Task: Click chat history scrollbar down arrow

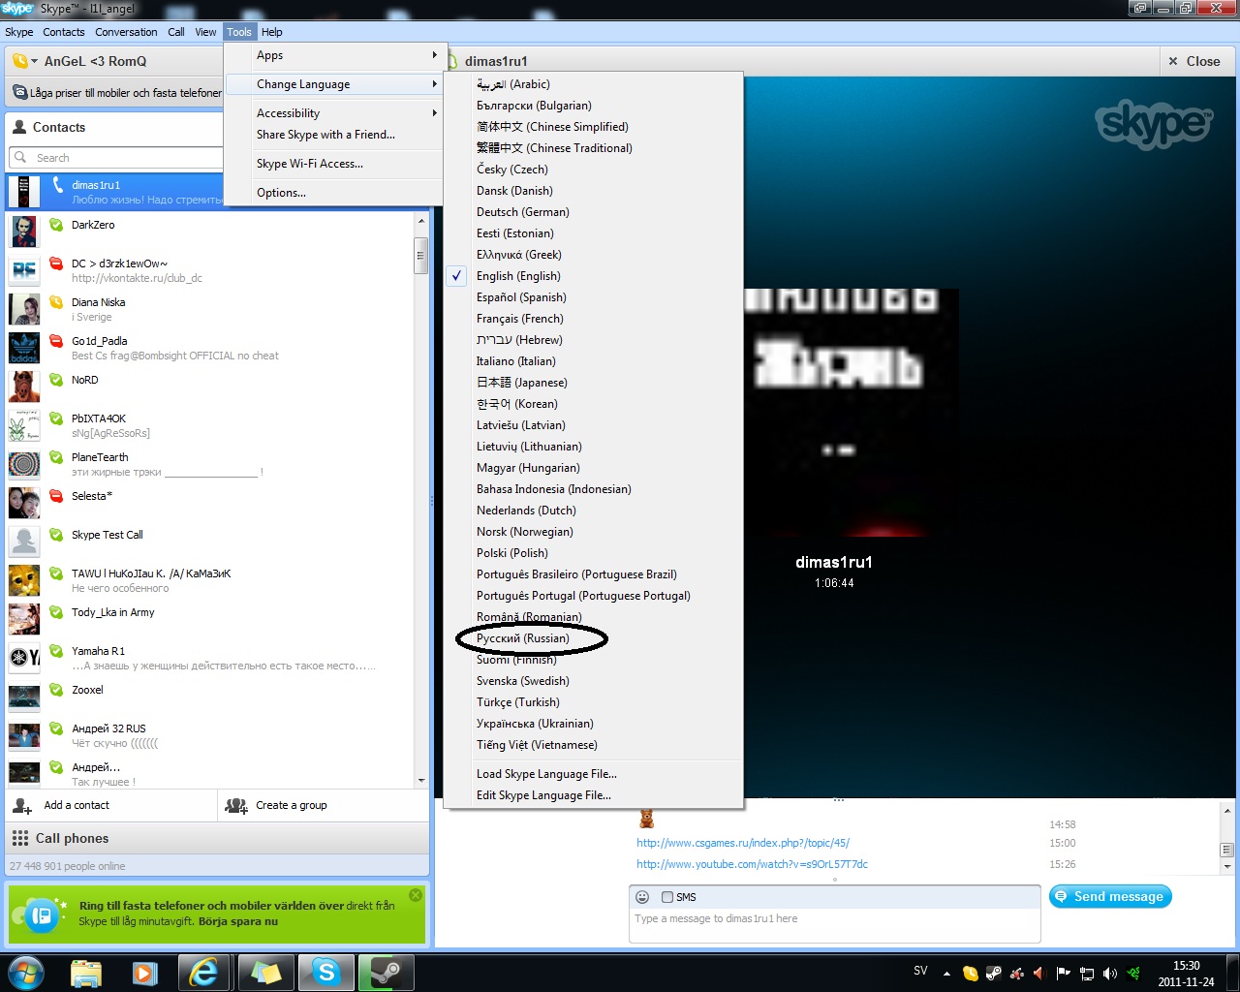Action: 1226,866
